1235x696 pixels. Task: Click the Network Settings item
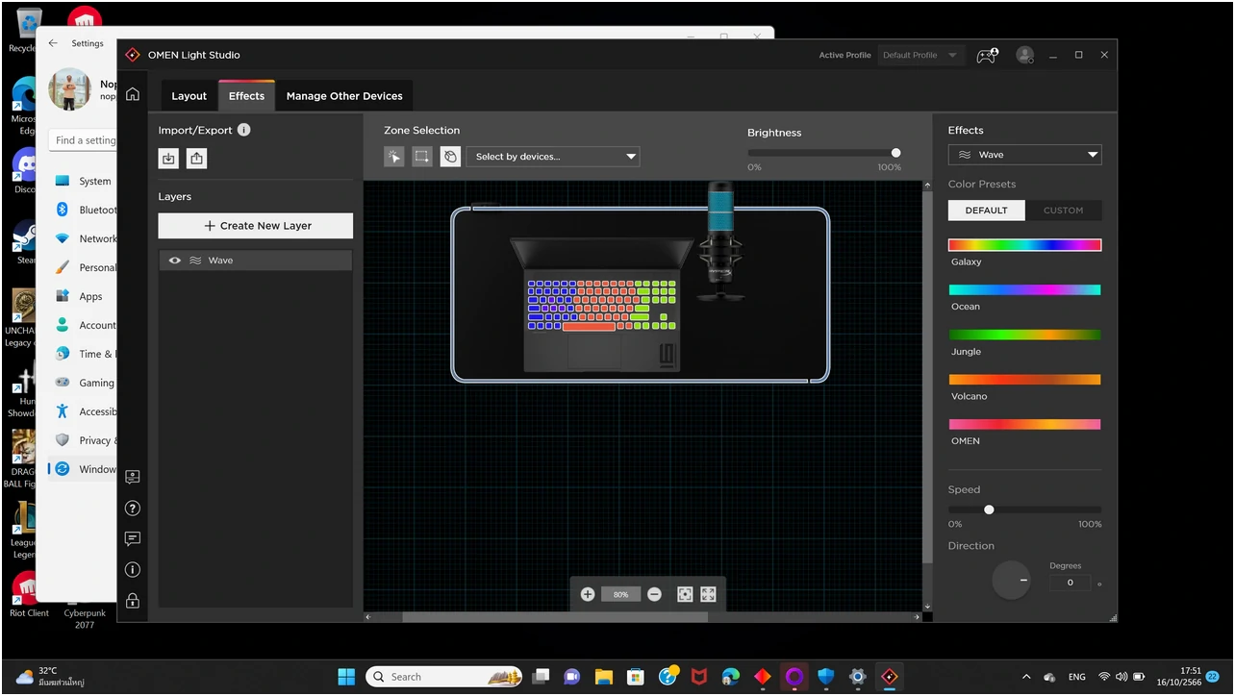coord(85,238)
